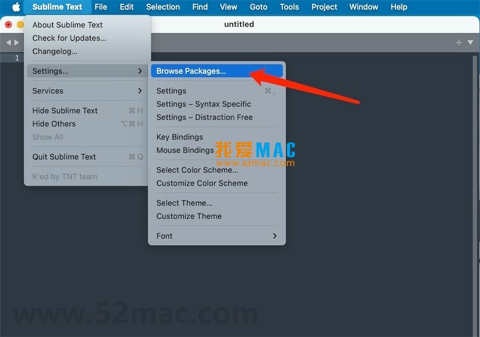Quit Sublime Text from the menu
The height and width of the screenshot is (337, 480).
[64, 157]
